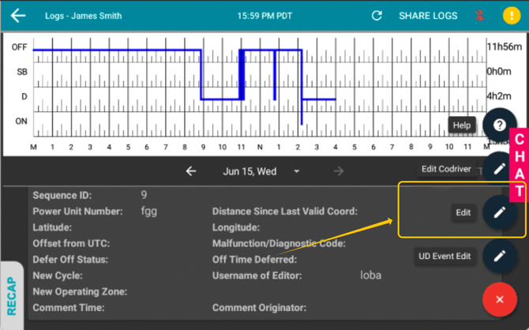Select the D row label on graph
Screen dimensions: 529x330
[24, 96]
